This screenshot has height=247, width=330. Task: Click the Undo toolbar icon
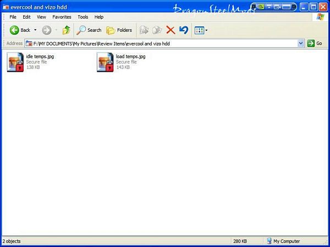(184, 30)
